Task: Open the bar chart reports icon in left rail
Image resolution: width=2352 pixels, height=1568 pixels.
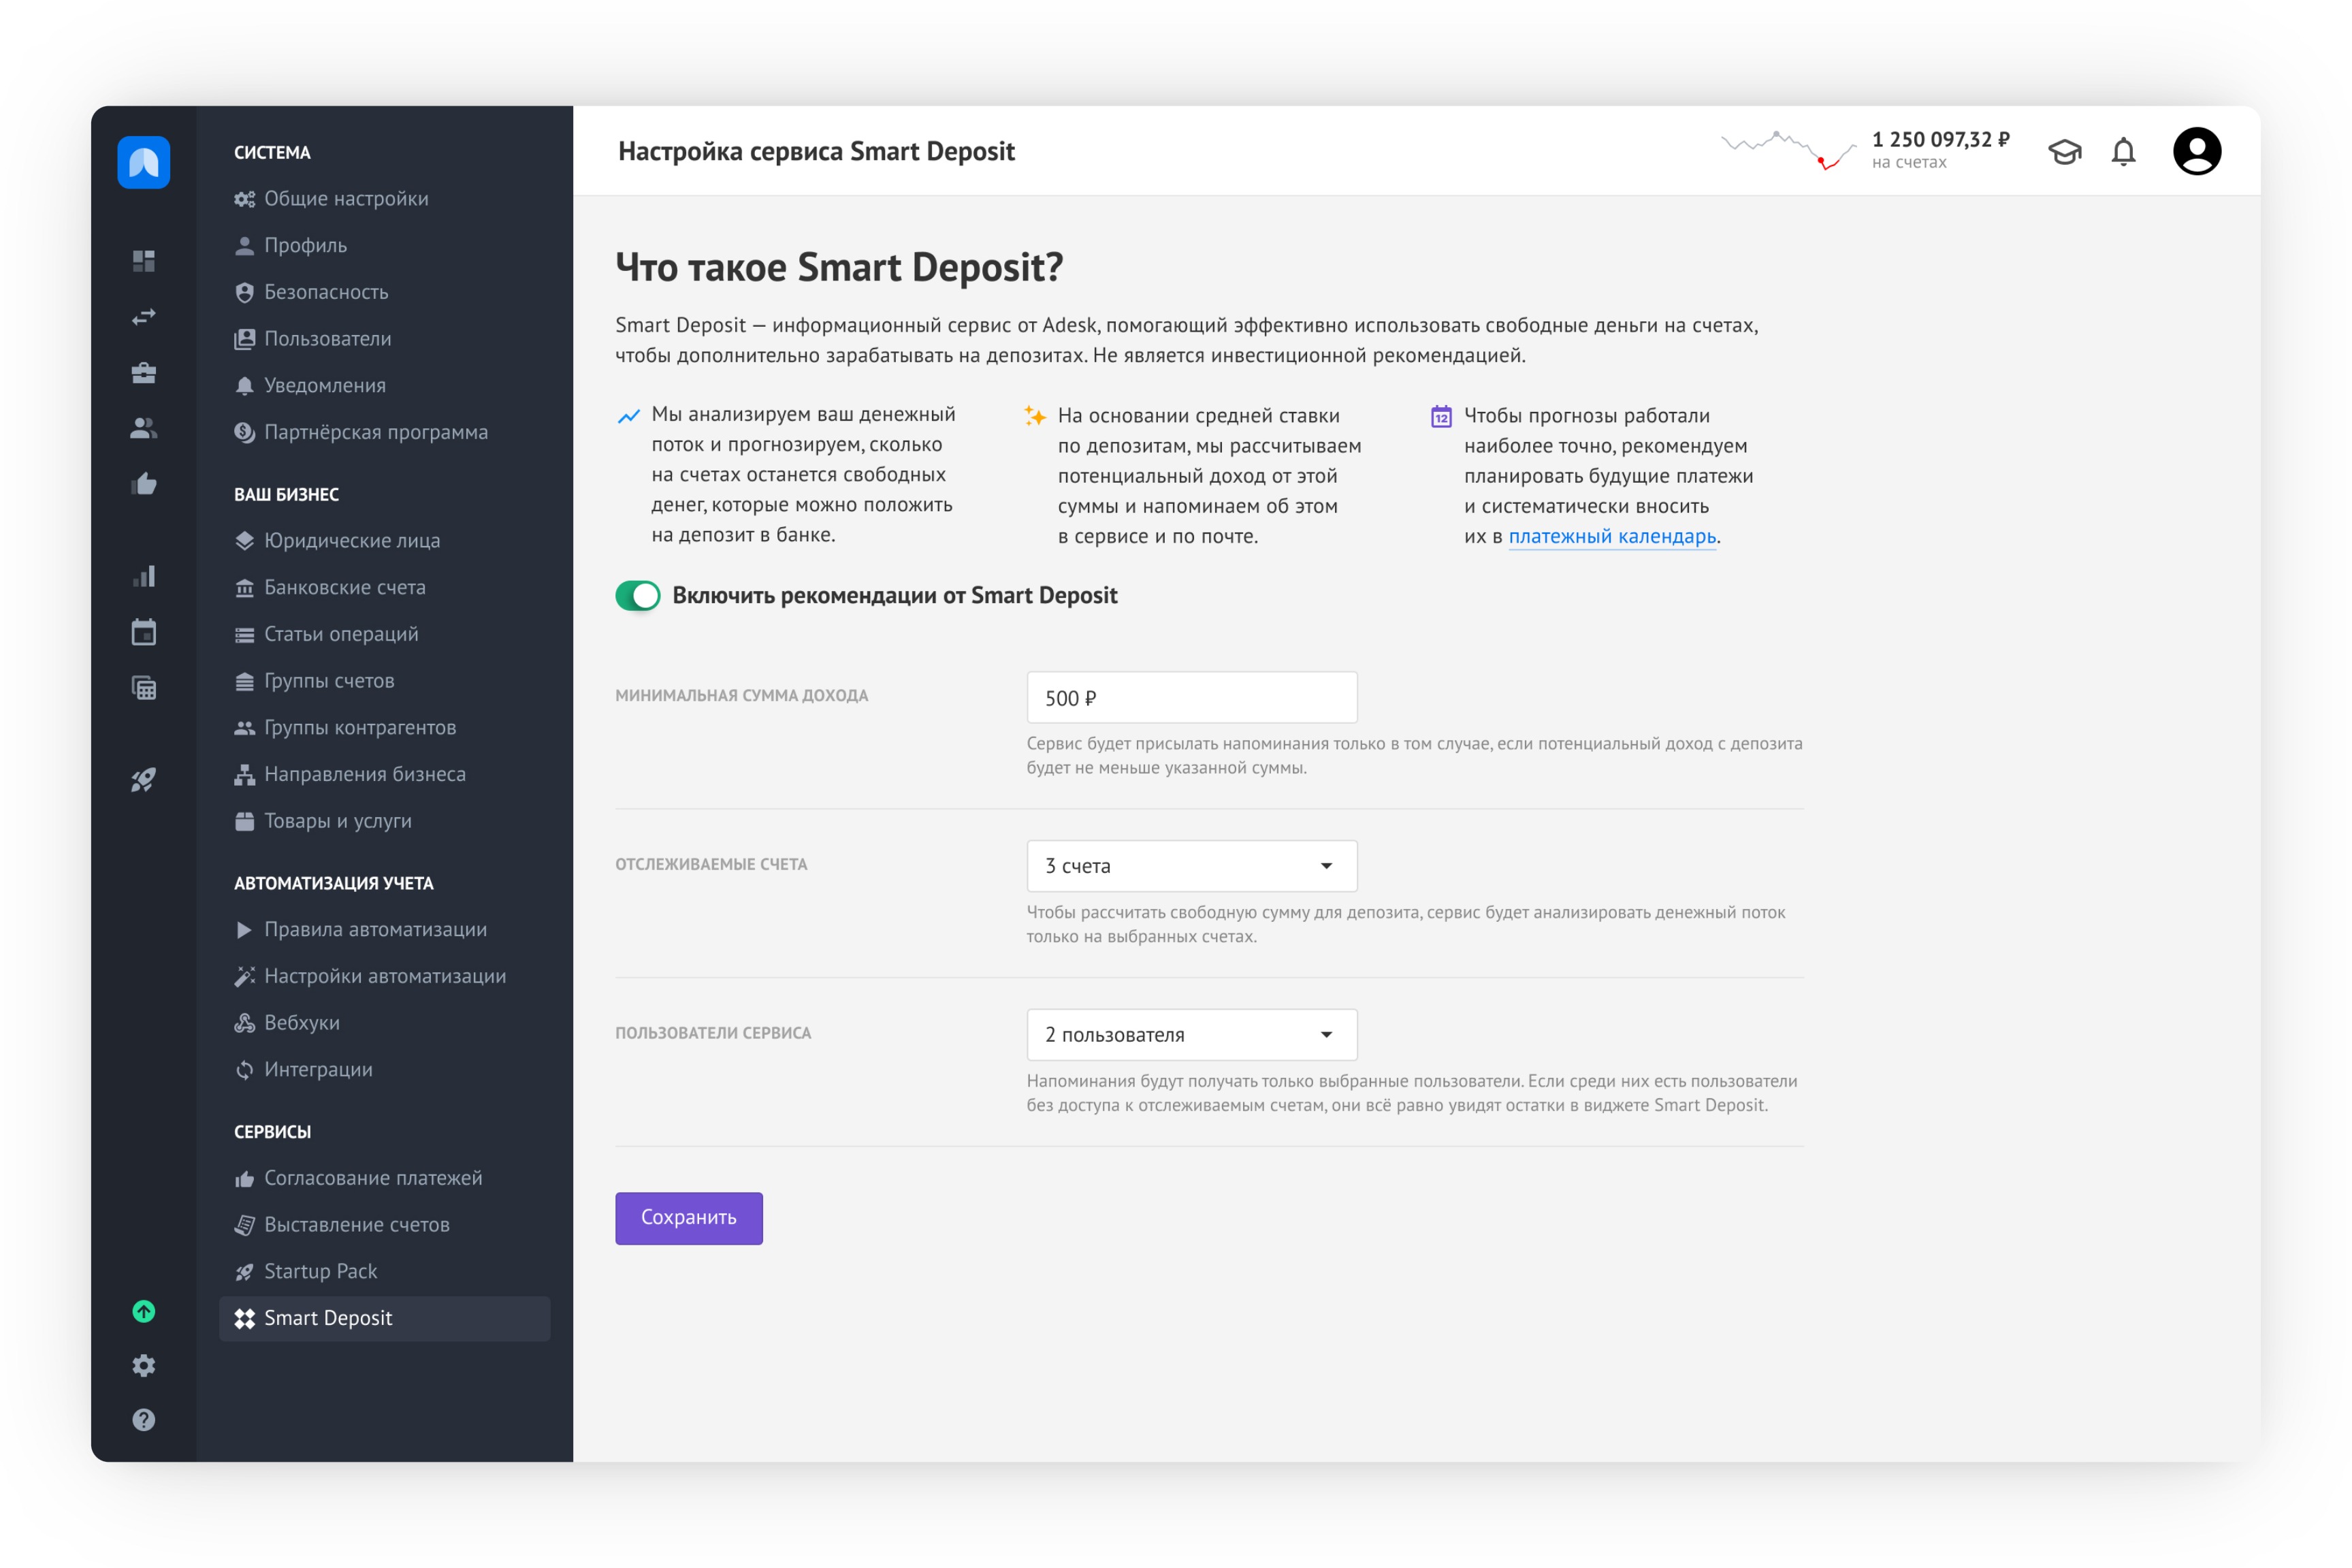Action: click(x=143, y=576)
